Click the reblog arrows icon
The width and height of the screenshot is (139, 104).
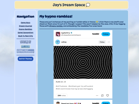(102, 96)
